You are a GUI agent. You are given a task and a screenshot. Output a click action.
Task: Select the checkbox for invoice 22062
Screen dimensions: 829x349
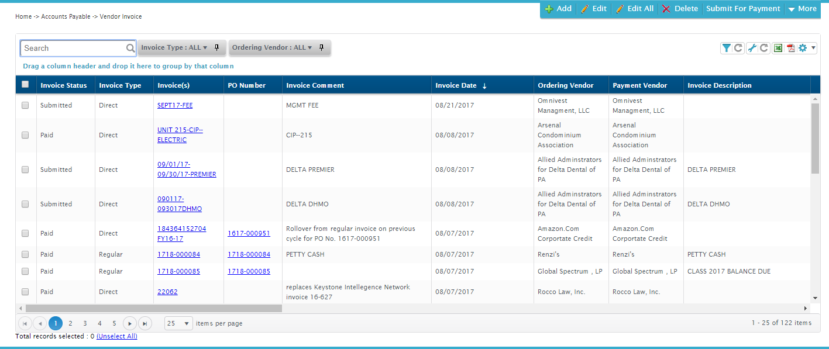(25, 292)
